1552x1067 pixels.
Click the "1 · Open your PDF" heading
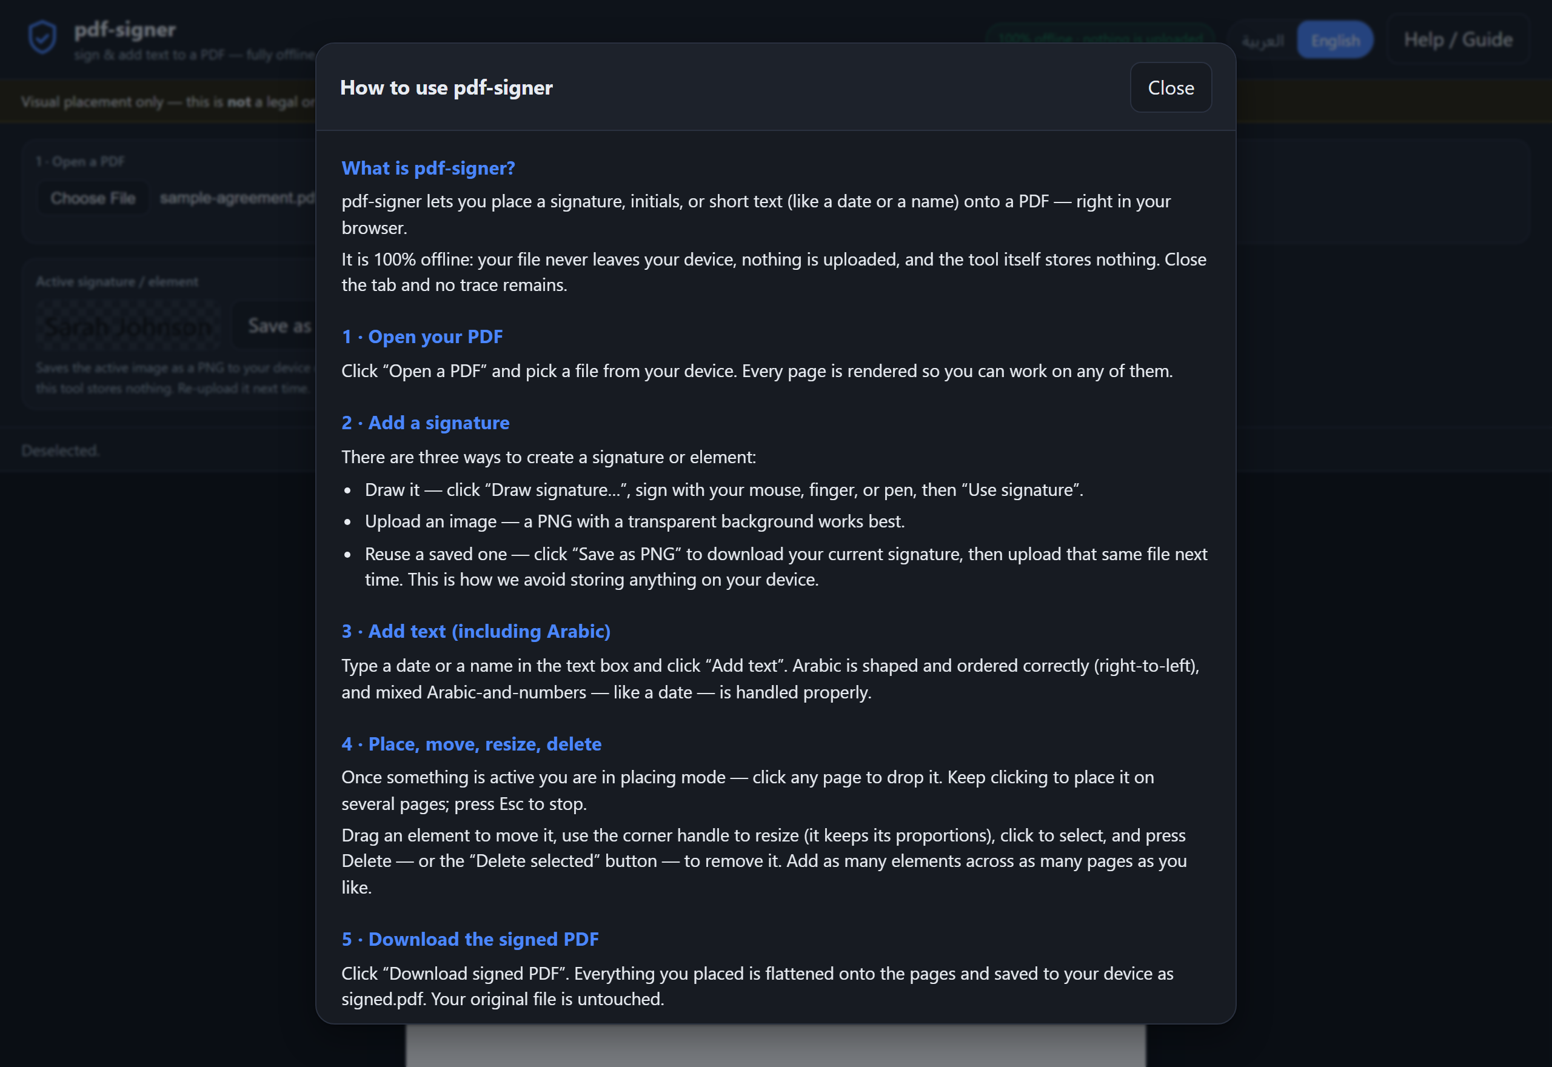(422, 336)
